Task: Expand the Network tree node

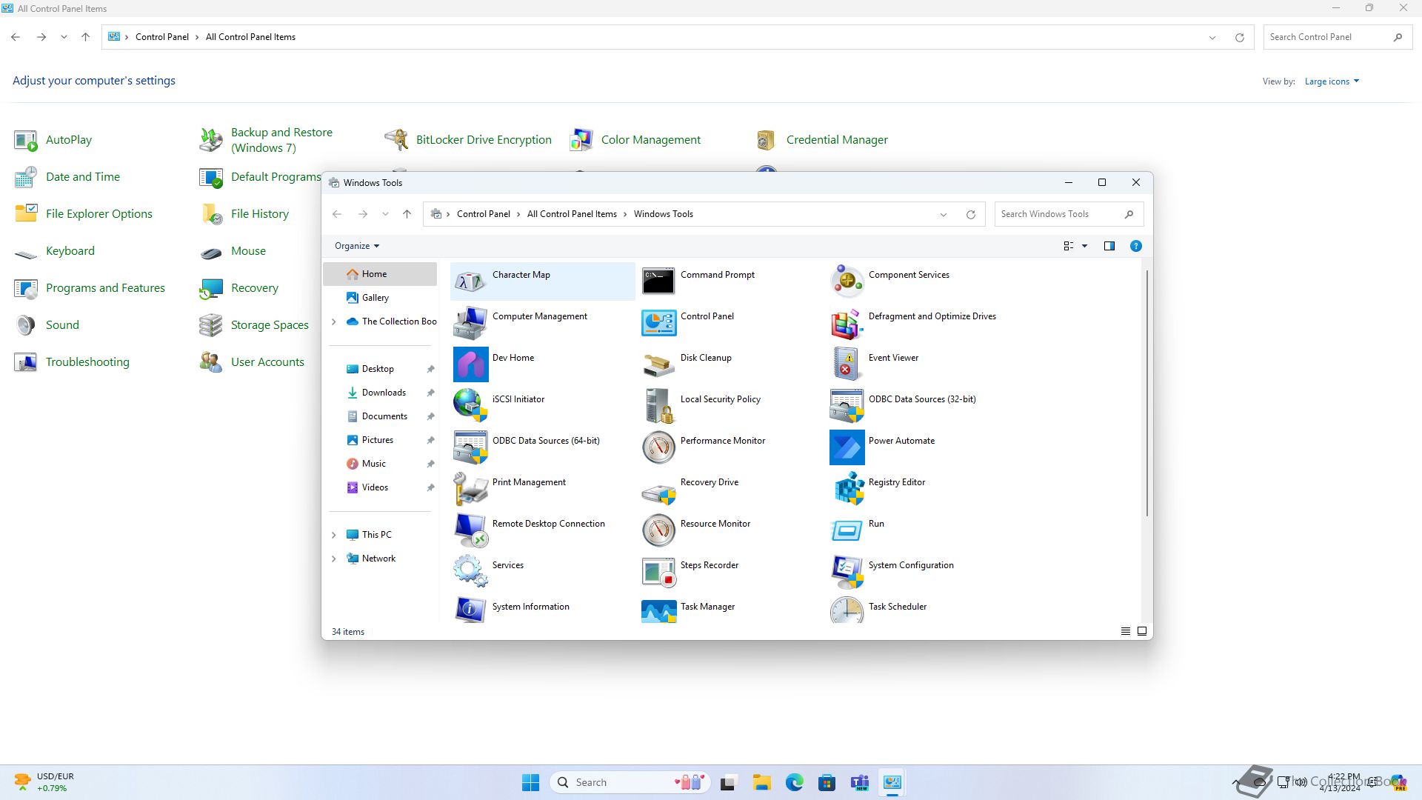Action: tap(333, 559)
